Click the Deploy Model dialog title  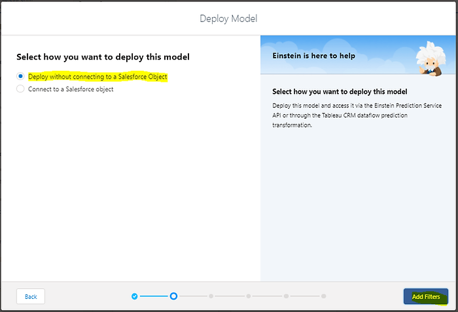pos(228,18)
